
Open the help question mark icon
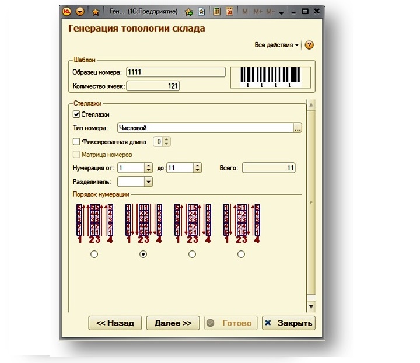click(309, 45)
